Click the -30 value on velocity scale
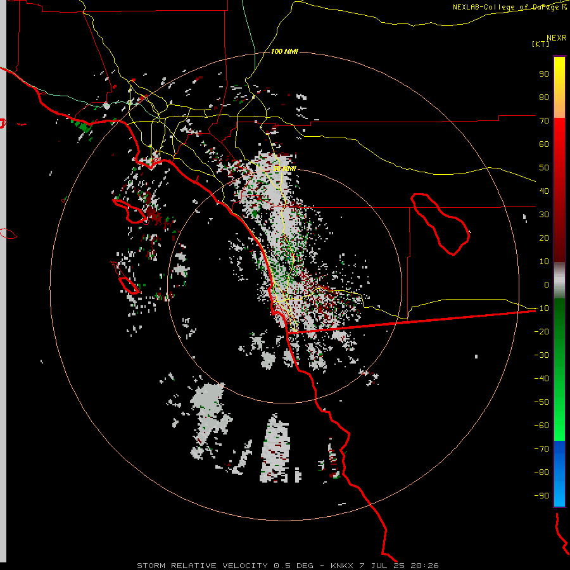Image resolution: width=570 pixels, height=570 pixels. click(541, 355)
